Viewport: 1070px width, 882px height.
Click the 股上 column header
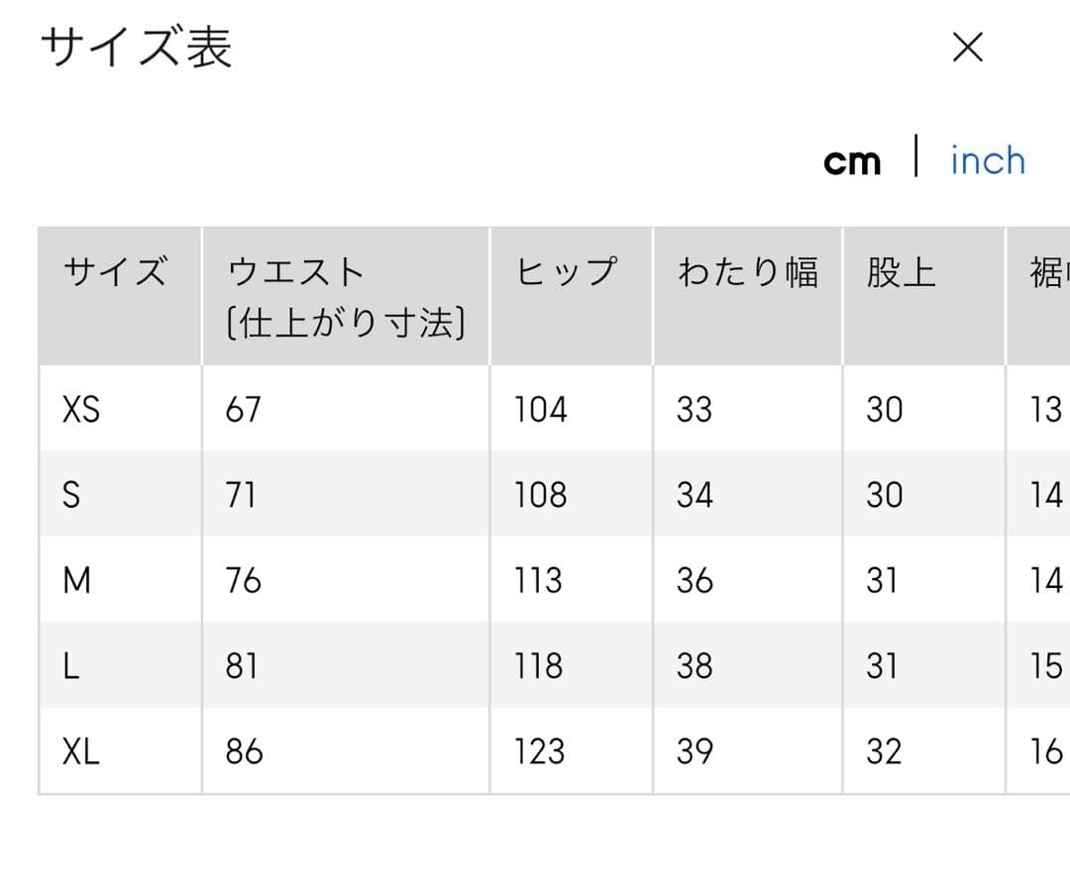[901, 272]
